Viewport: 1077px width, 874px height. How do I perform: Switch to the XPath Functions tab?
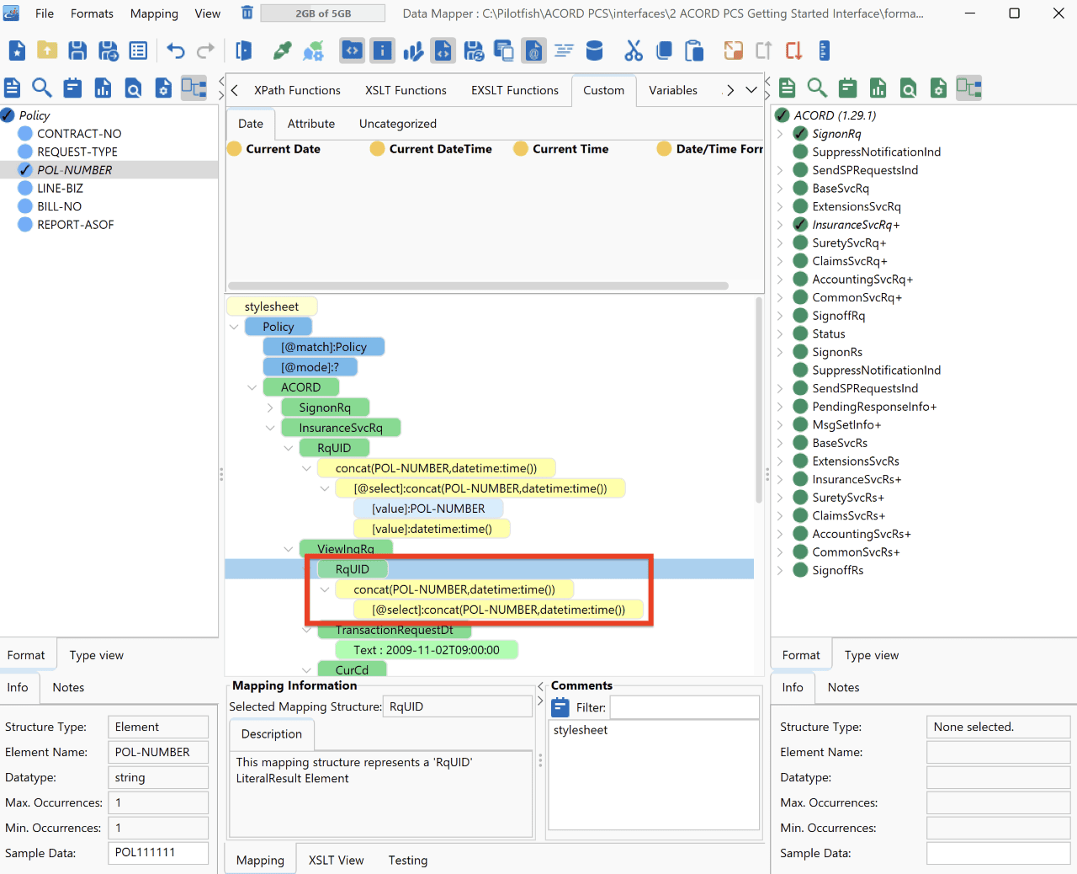click(298, 90)
